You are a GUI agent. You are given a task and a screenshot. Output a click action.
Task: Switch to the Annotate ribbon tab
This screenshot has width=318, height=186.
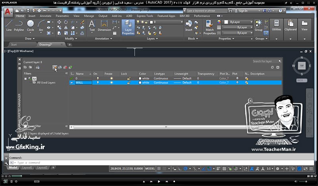(x=45, y=16)
